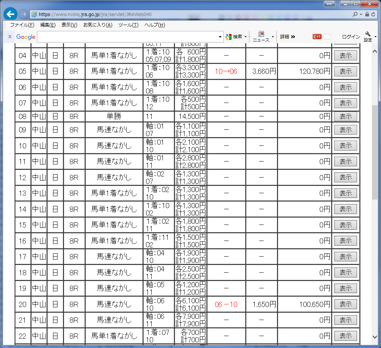The image size is (381, 348).
Task: Click the scrollbar down arrow
Action: pyautogui.click(x=375, y=337)
